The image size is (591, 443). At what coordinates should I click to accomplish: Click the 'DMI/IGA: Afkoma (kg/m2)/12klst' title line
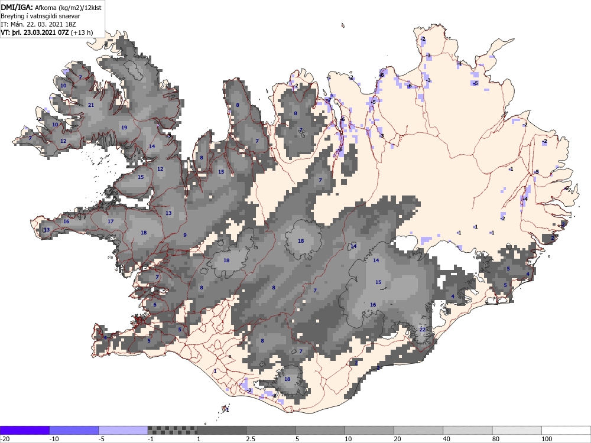coord(51,8)
